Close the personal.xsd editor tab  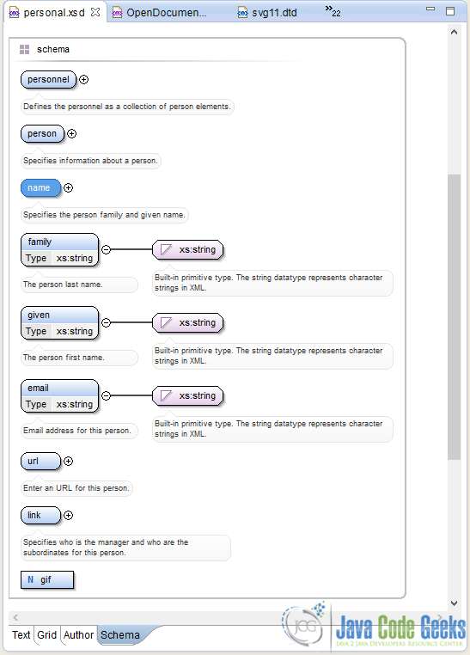click(x=95, y=12)
